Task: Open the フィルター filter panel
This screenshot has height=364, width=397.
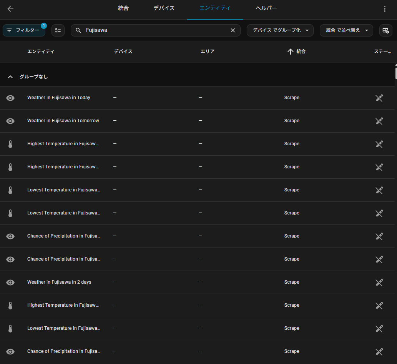Action: (24, 30)
